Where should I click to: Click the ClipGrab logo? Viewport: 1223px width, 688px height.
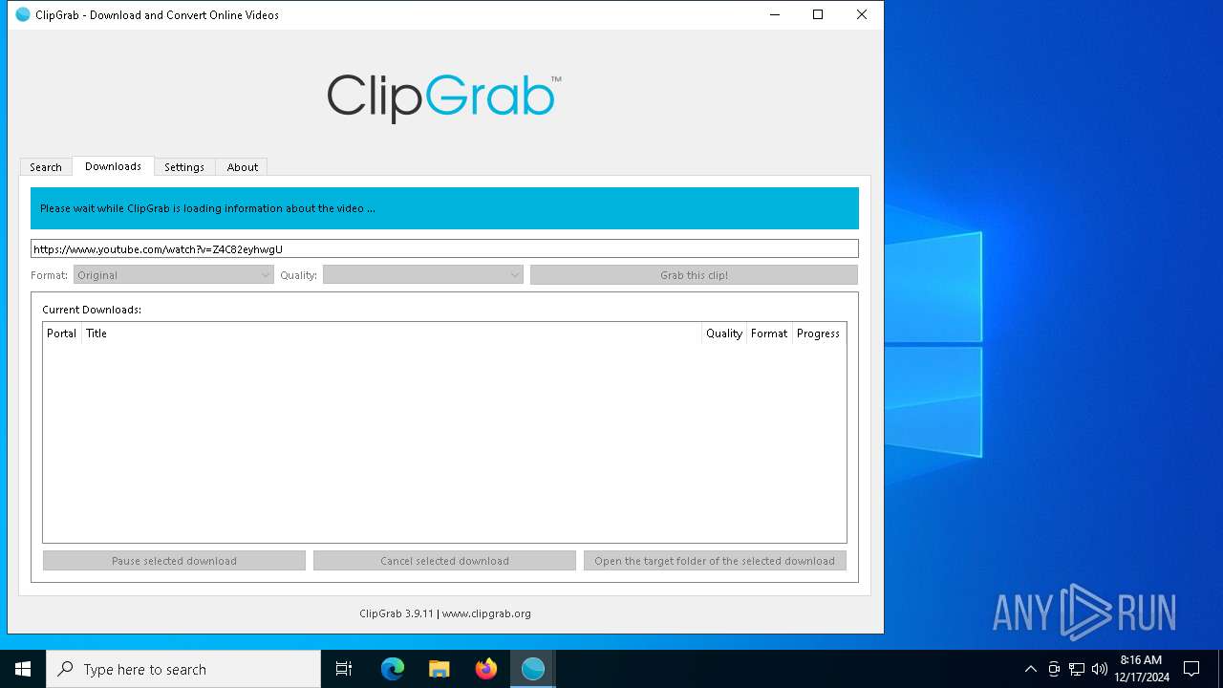[444, 98]
